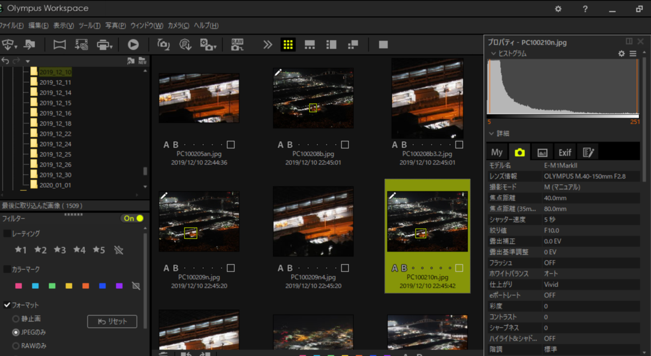
Task: Open the ファイル(F) menu
Action: click(11, 25)
